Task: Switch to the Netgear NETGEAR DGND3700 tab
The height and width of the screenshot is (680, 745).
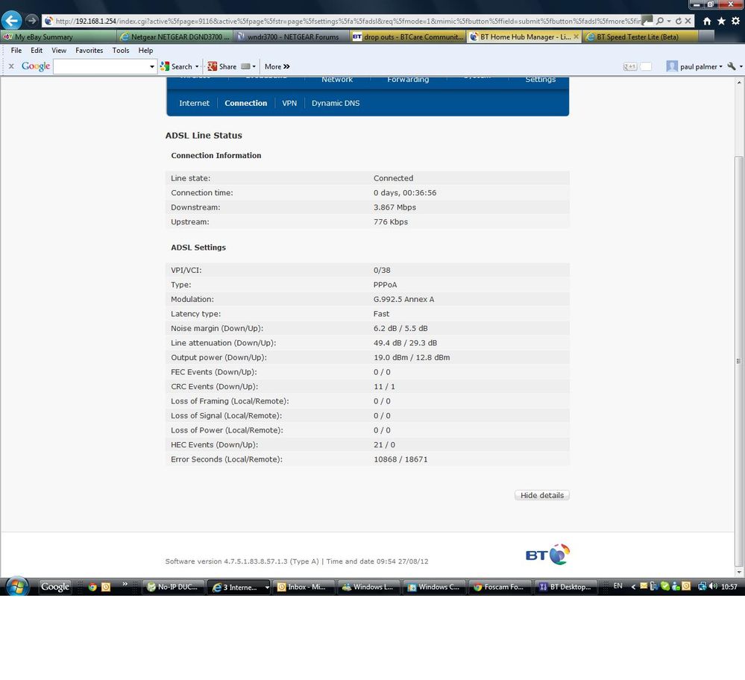Action: click(x=175, y=37)
